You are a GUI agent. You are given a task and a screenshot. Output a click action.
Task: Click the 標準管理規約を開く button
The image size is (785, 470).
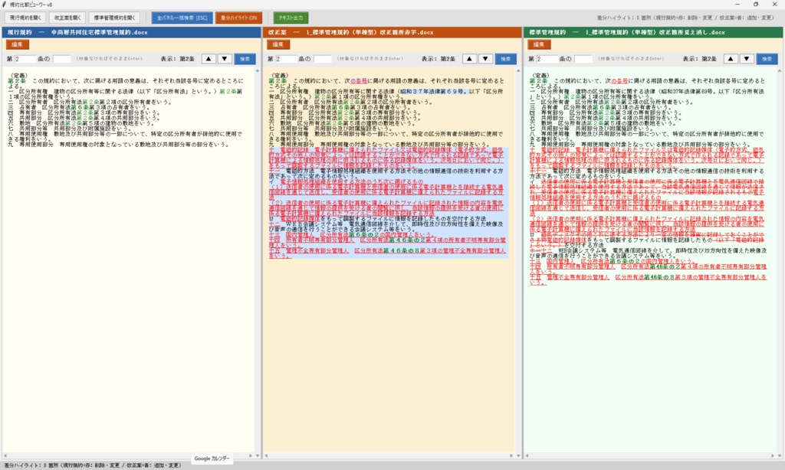(115, 18)
